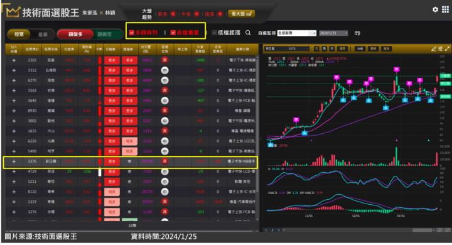Viewport: 452px width, 245px height.
Task: Add stock 4729 to watchlist with plus
Action: pos(14,171)
